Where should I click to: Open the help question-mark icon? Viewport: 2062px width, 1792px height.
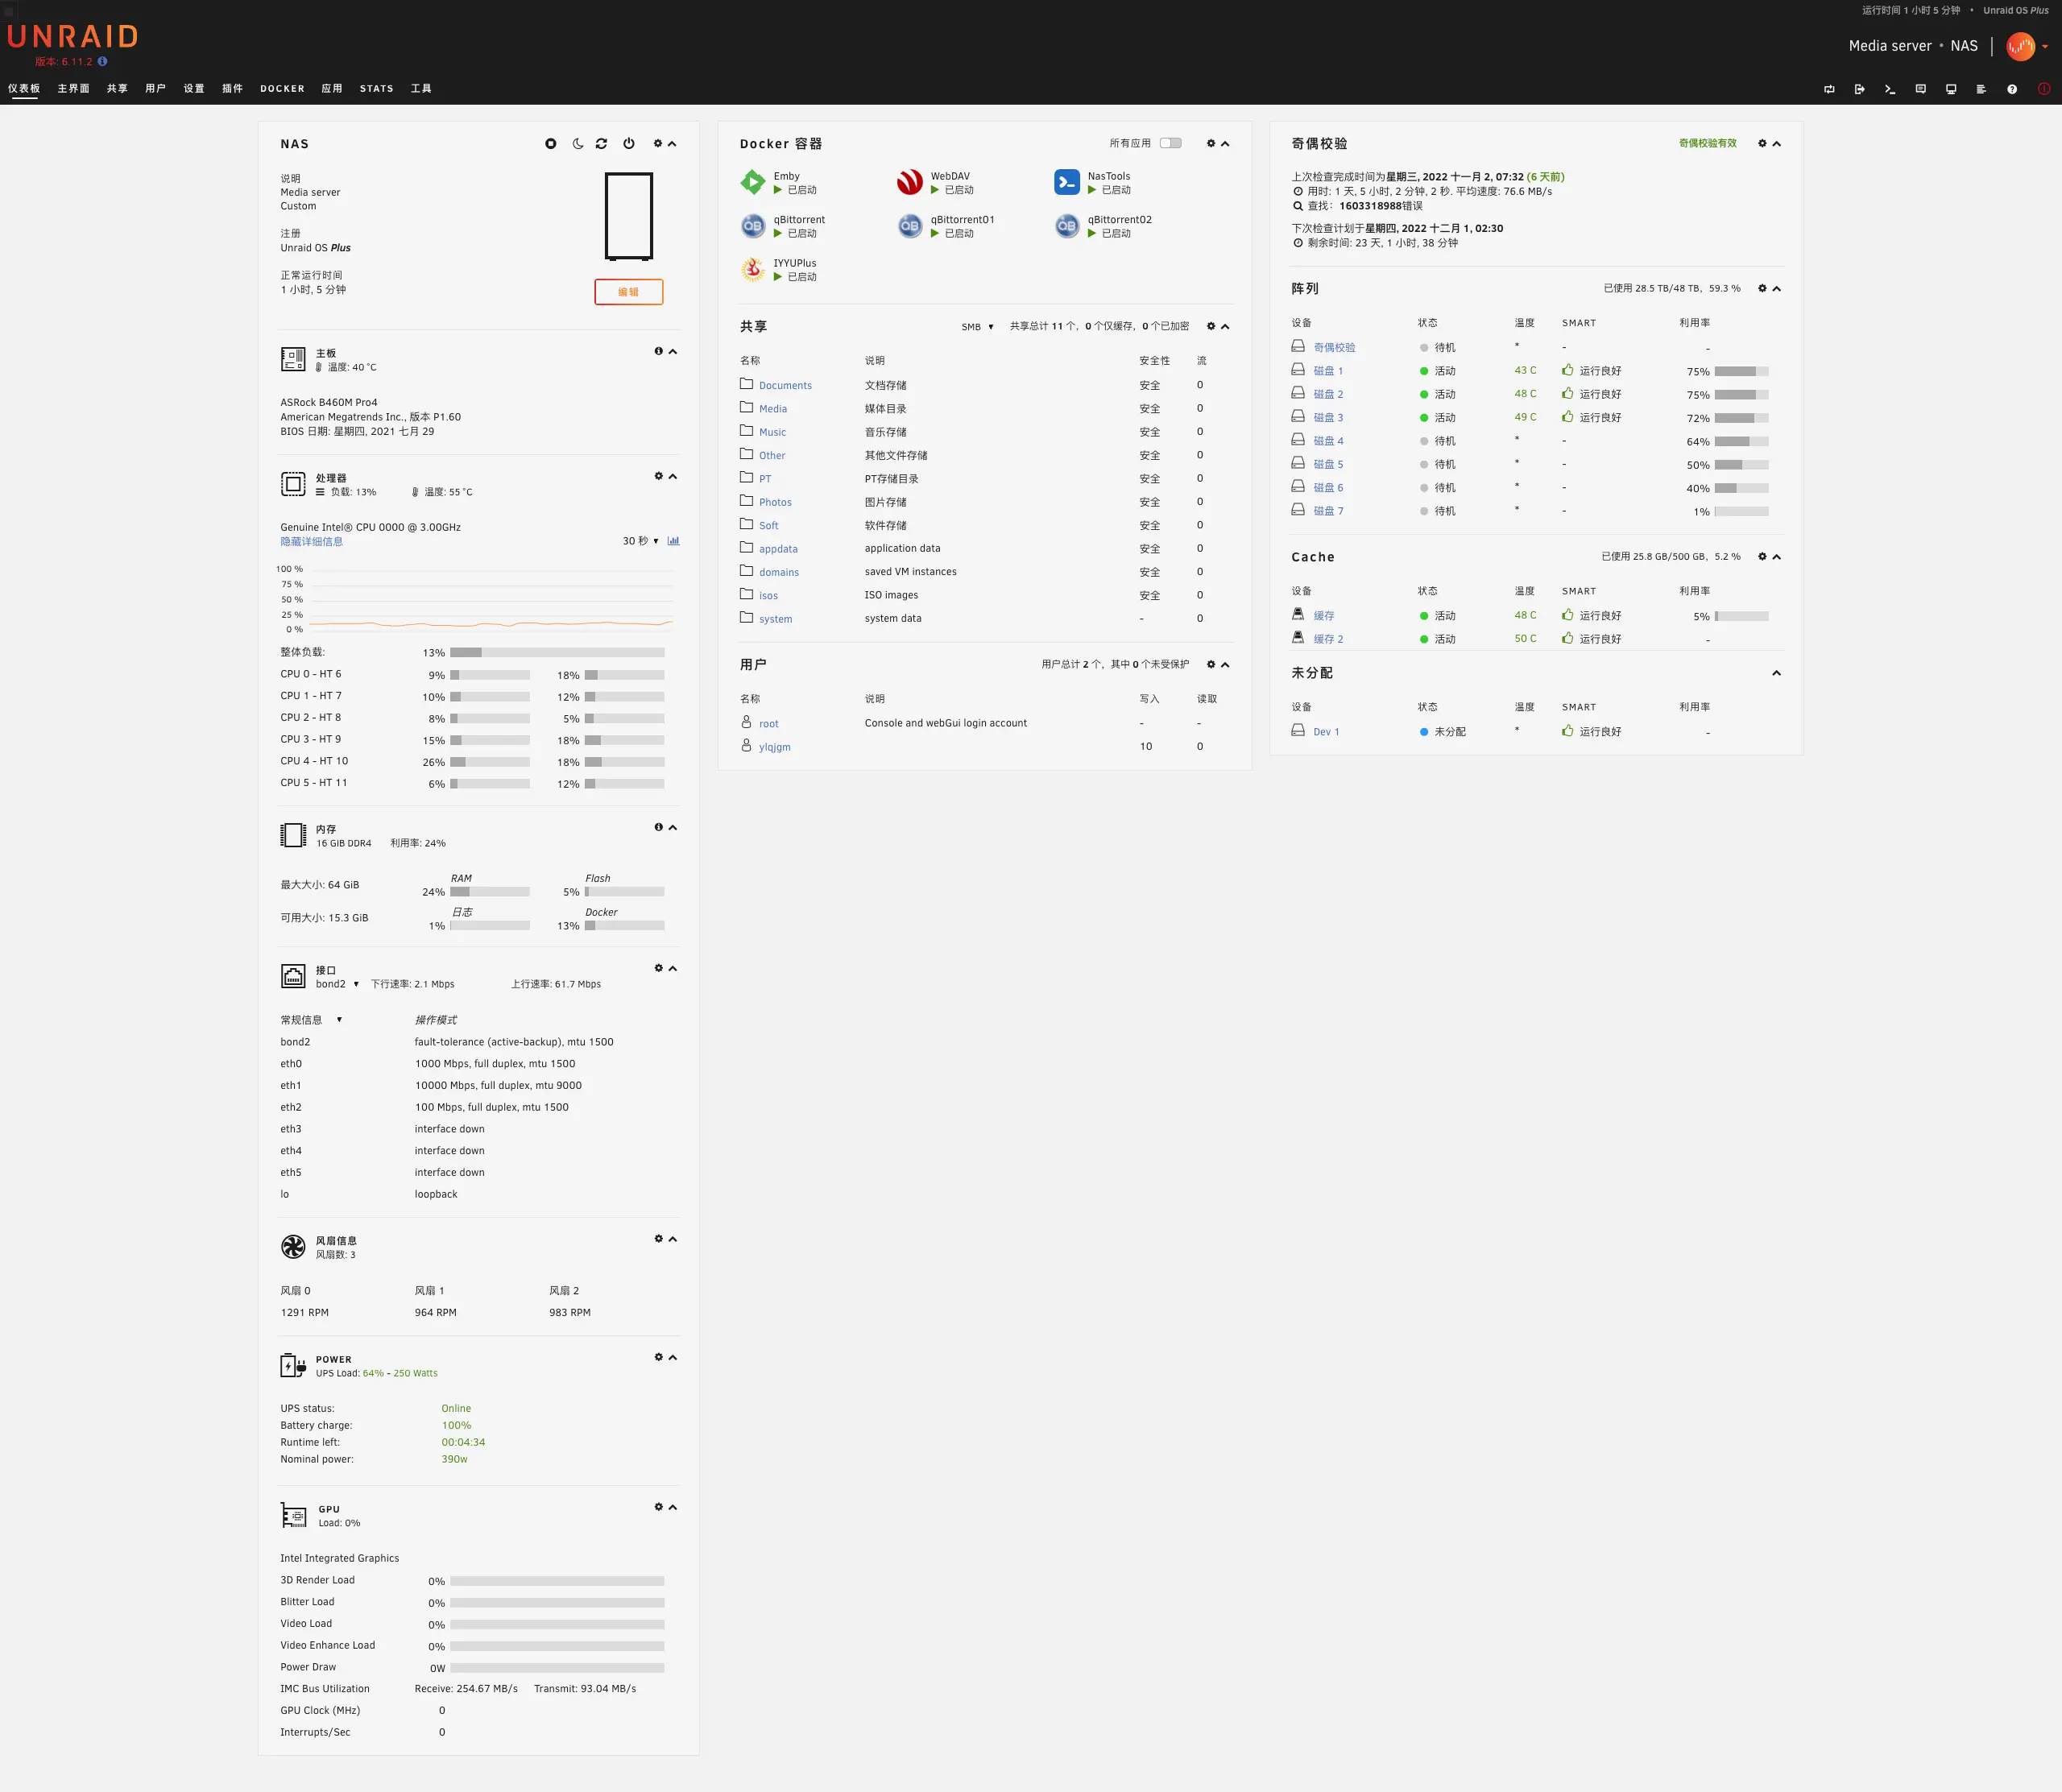point(2011,89)
